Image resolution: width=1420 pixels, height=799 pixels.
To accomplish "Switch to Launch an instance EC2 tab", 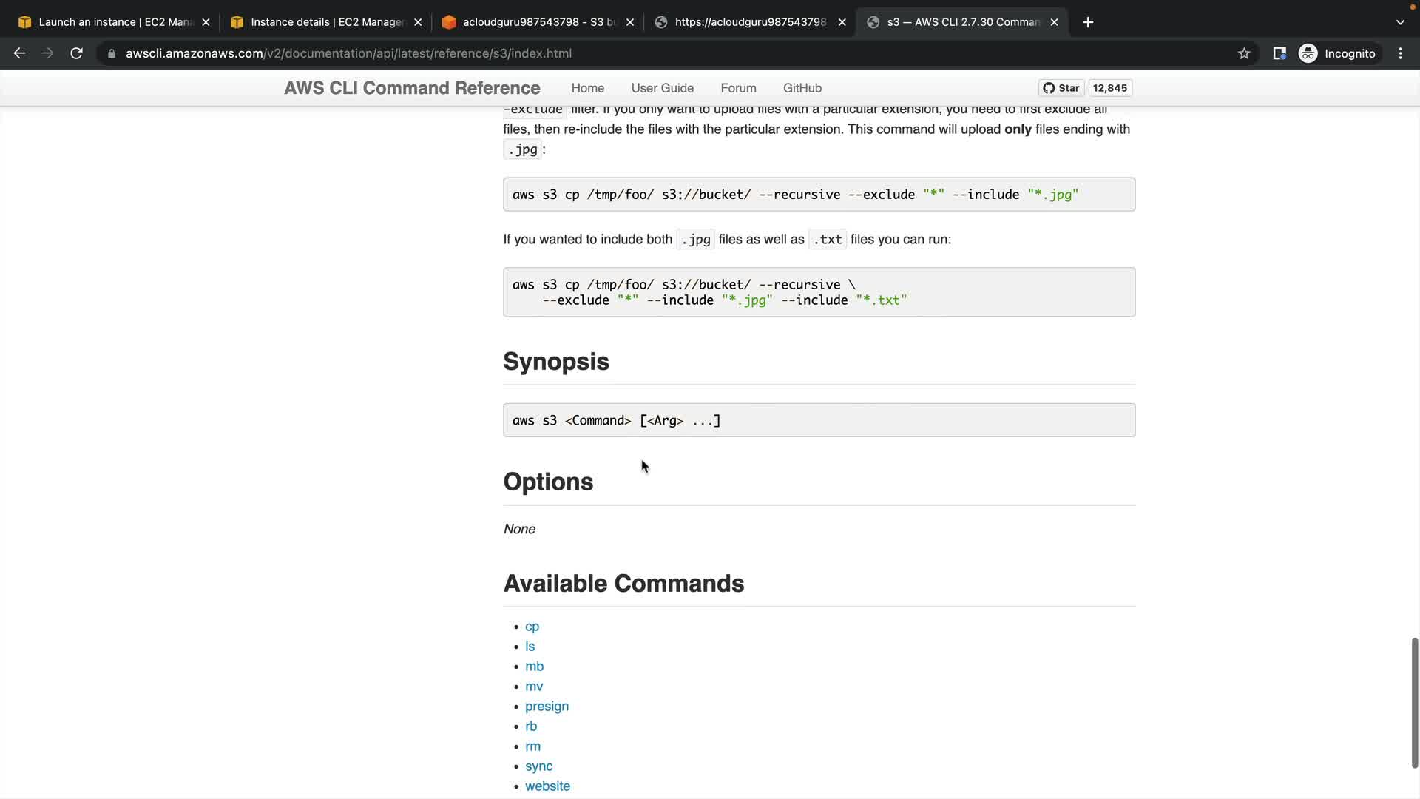I will point(111,22).
